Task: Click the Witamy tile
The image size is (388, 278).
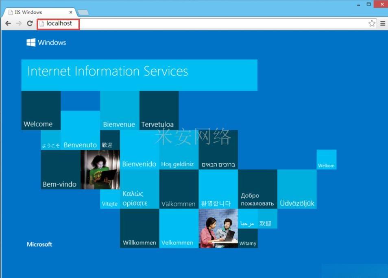Action: pyautogui.click(x=248, y=238)
